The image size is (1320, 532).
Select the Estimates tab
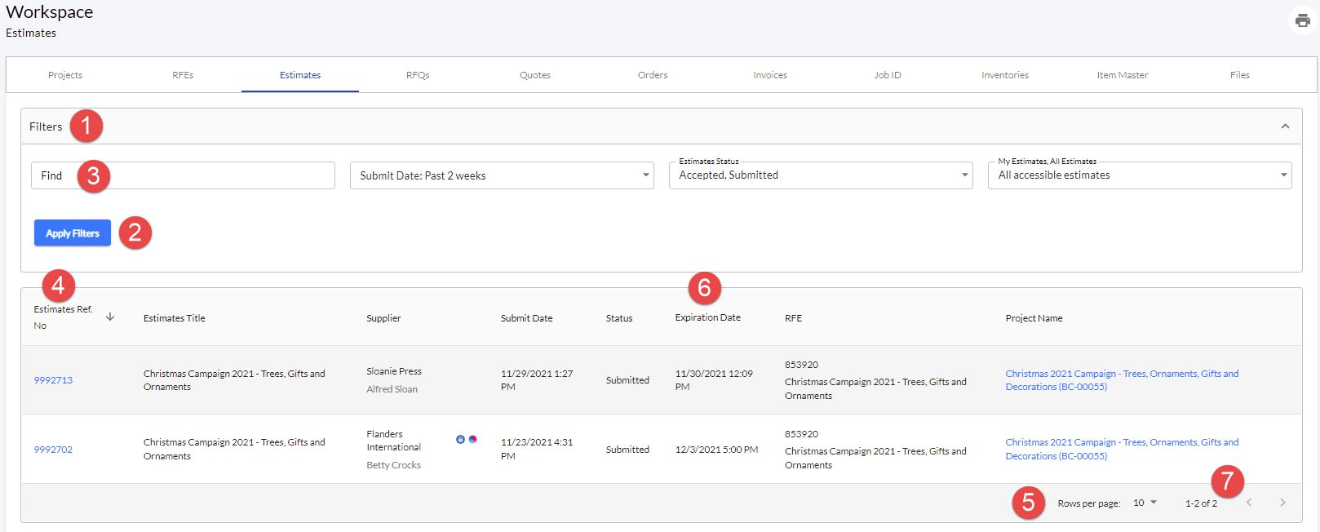(x=300, y=75)
